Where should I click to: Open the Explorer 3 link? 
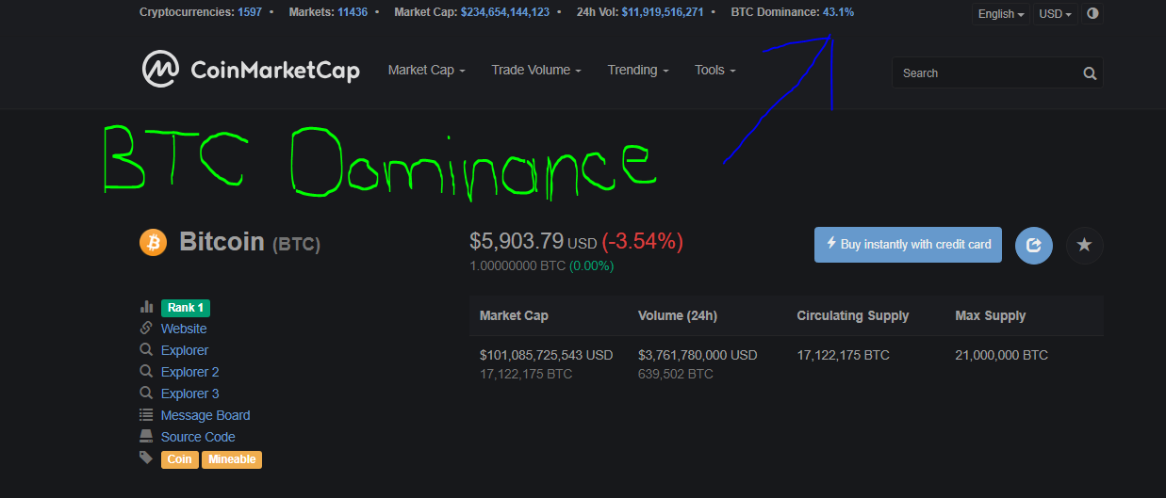pyautogui.click(x=190, y=394)
